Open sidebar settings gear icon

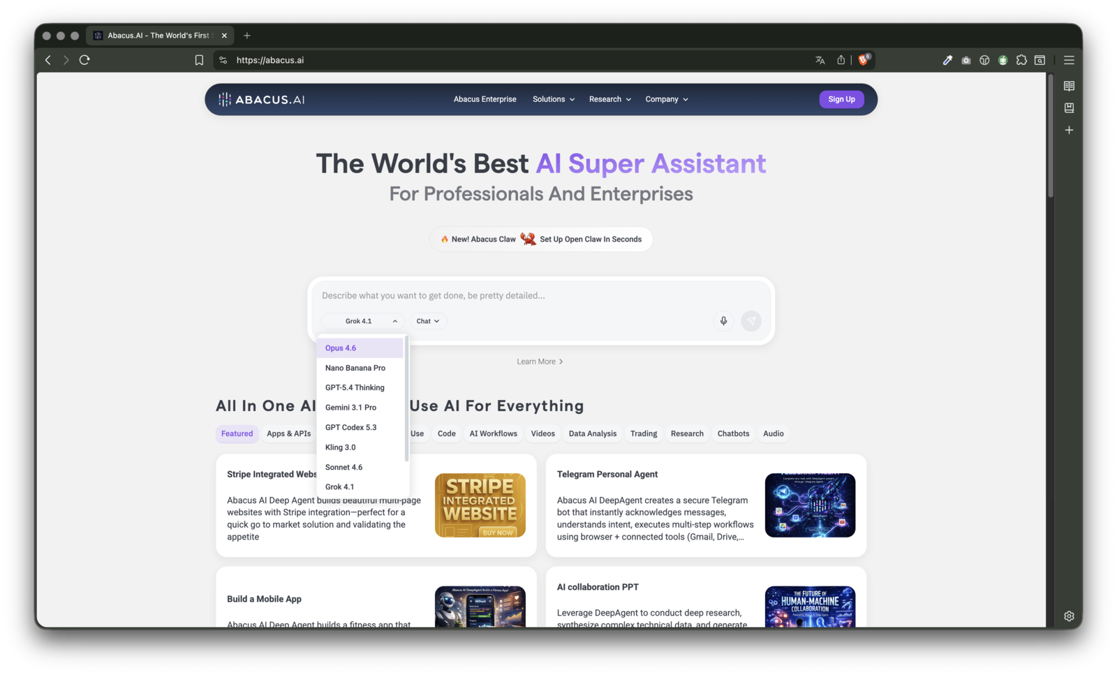pyautogui.click(x=1069, y=616)
